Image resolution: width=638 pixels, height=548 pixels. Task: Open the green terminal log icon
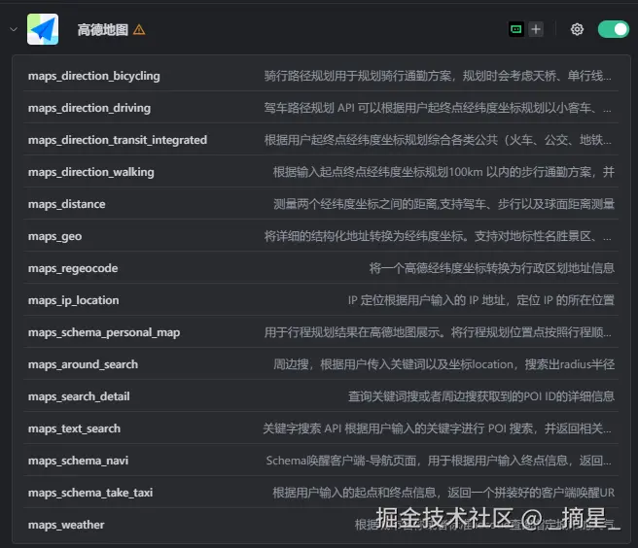(516, 29)
